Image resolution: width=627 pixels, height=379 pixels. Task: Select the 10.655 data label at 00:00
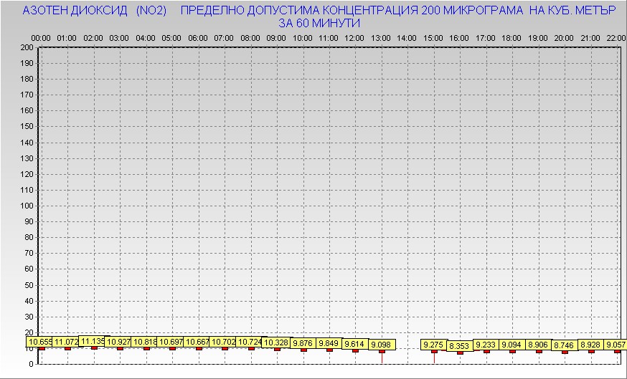[41, 342]
